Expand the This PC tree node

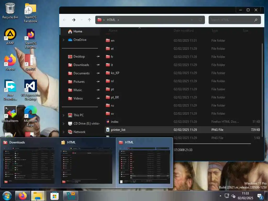(64, 115)
